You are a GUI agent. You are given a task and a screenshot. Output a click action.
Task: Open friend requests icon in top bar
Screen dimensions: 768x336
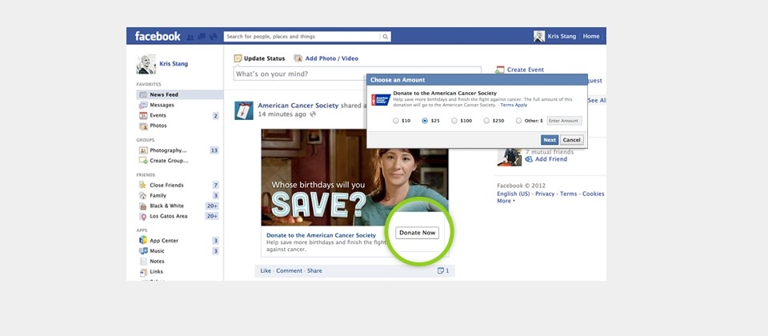tap(190, 37)
